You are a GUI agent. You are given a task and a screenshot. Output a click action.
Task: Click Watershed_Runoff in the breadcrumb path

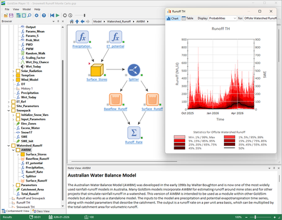coord(119,21)
